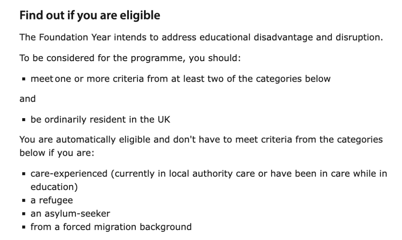Click bullet marker before 'meet one or more criteria'
The height and width of the screenshot is (240, 402).
24,79
